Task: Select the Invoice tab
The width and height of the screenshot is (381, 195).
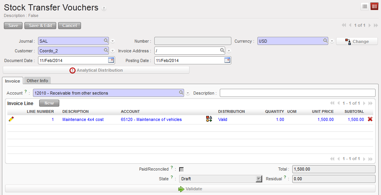Action: 12,81
